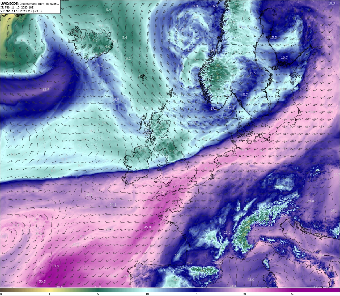Click the colorbar label 0
This screenshot has height=296, width=340.
pos(1,294)
